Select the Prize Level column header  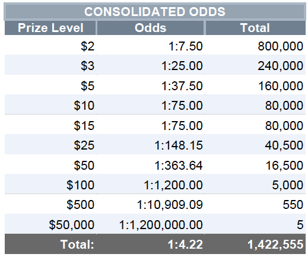coord(50,28)
